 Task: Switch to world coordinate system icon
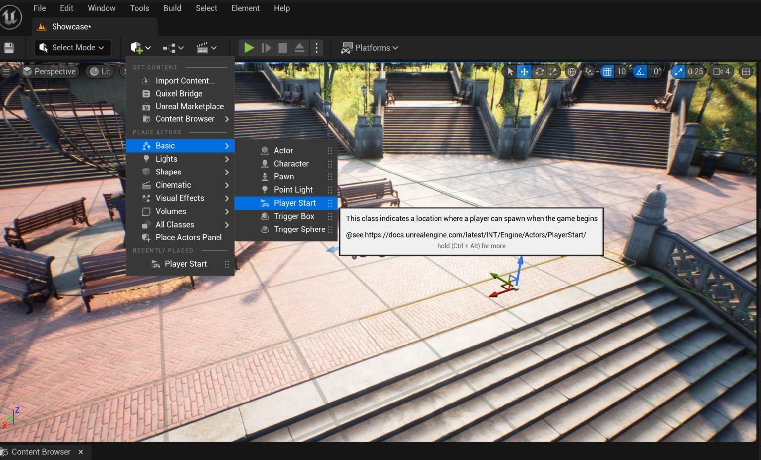571,71
